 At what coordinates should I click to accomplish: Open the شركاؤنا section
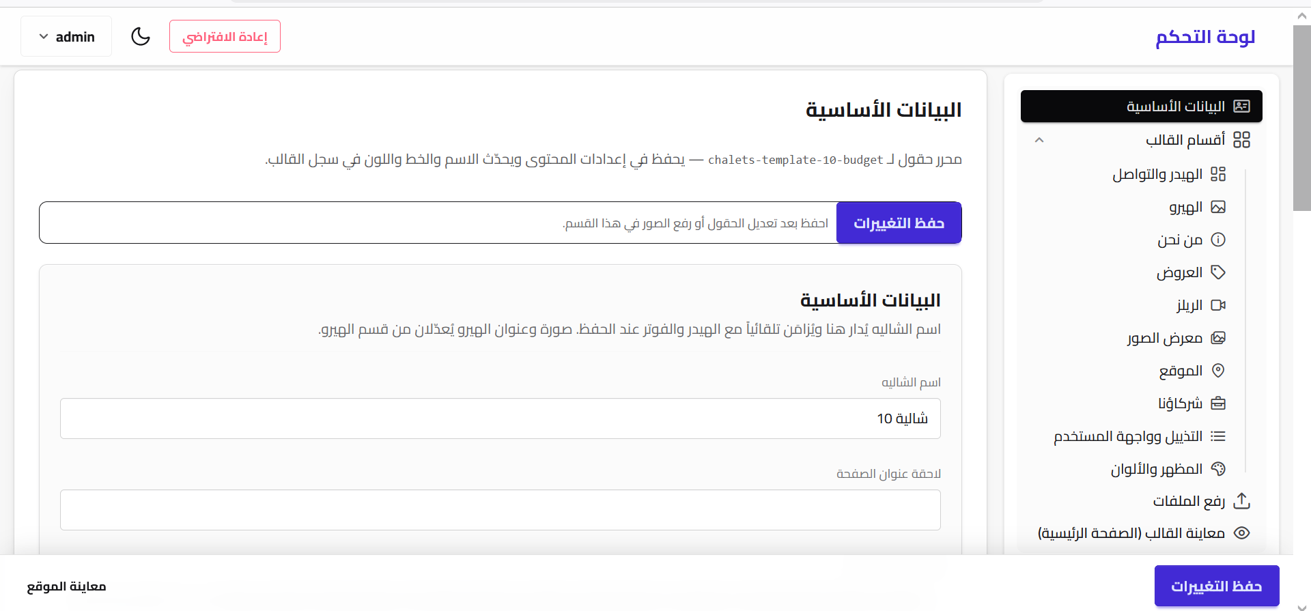(1180, 403)
